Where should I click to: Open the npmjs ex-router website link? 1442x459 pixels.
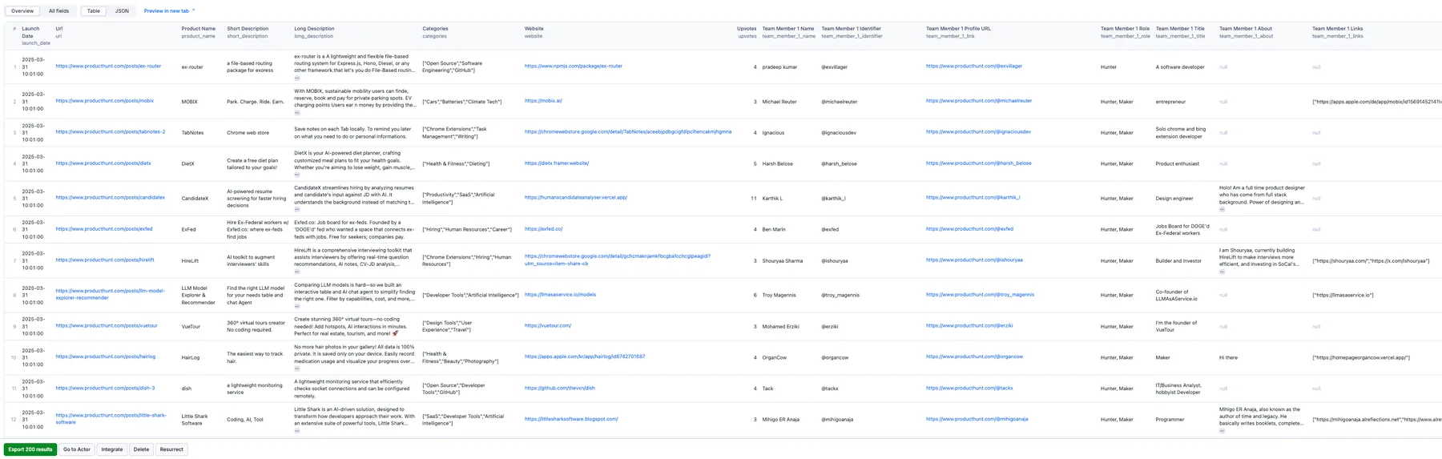[574, 66]
